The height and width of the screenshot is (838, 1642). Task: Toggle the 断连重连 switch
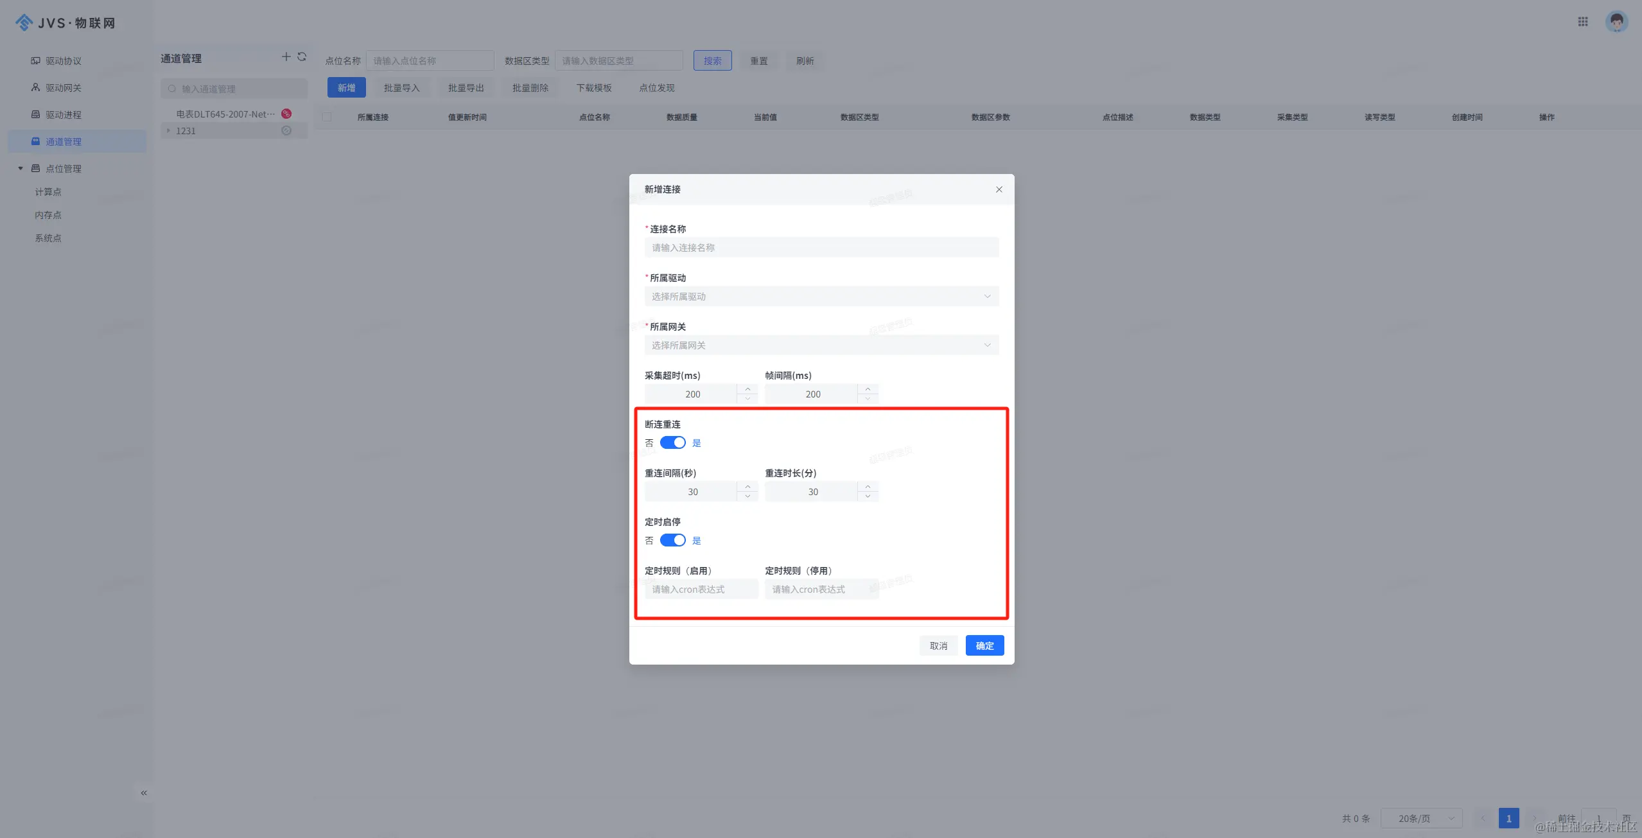coord(672,443)
